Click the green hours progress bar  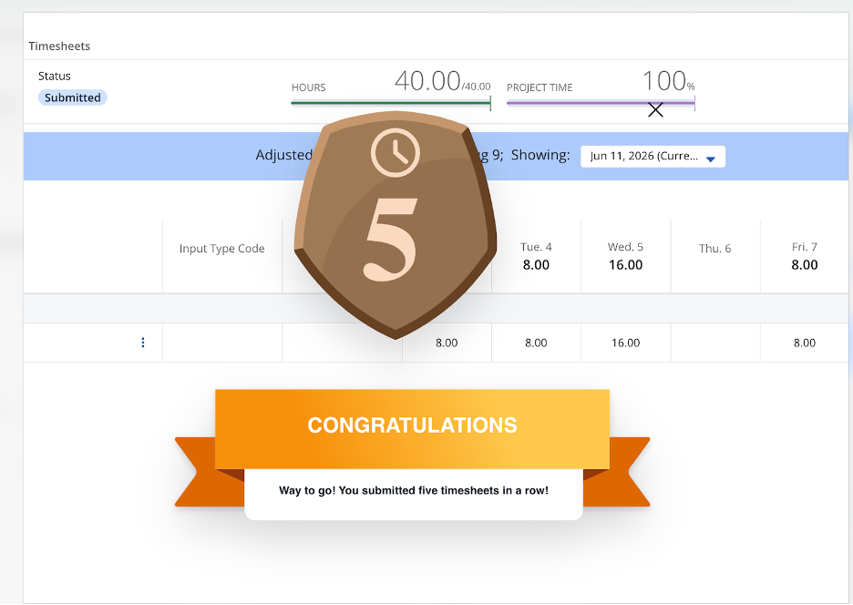click(x=391, y=102)
